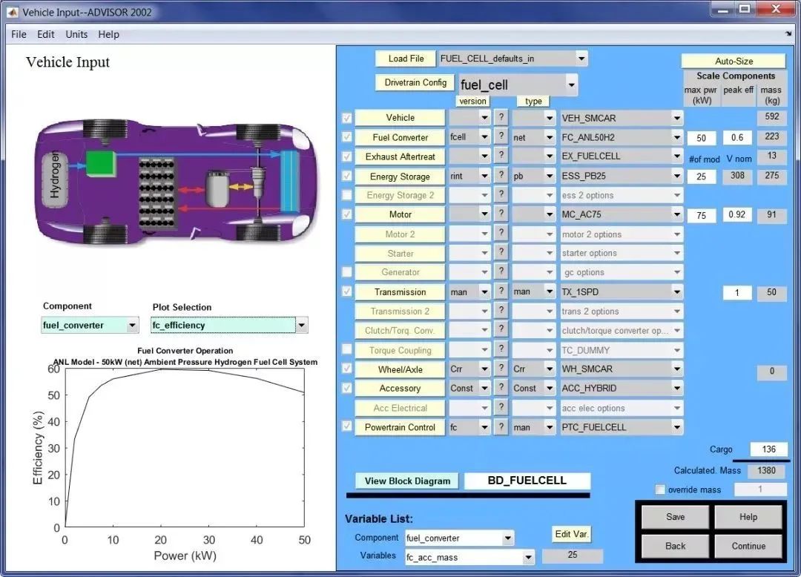
Task: Open the Help menu
Action: pyautogui.click(x=109, y=34)
